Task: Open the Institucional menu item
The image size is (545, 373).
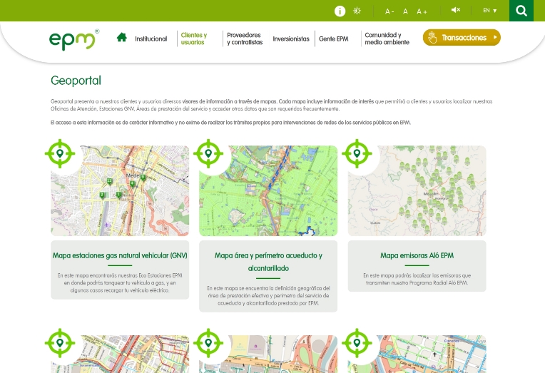Action: pyautogui.click(x=151, y=39)
